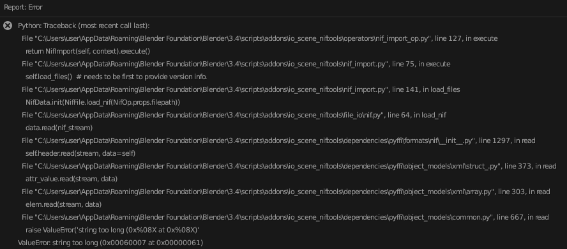Click the common.py line 667 file path

tap(285, 217)
